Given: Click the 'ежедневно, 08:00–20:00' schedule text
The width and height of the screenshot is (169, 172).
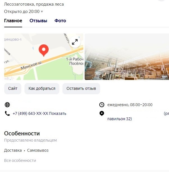Looking at the screenshot, I should point(130,105).
